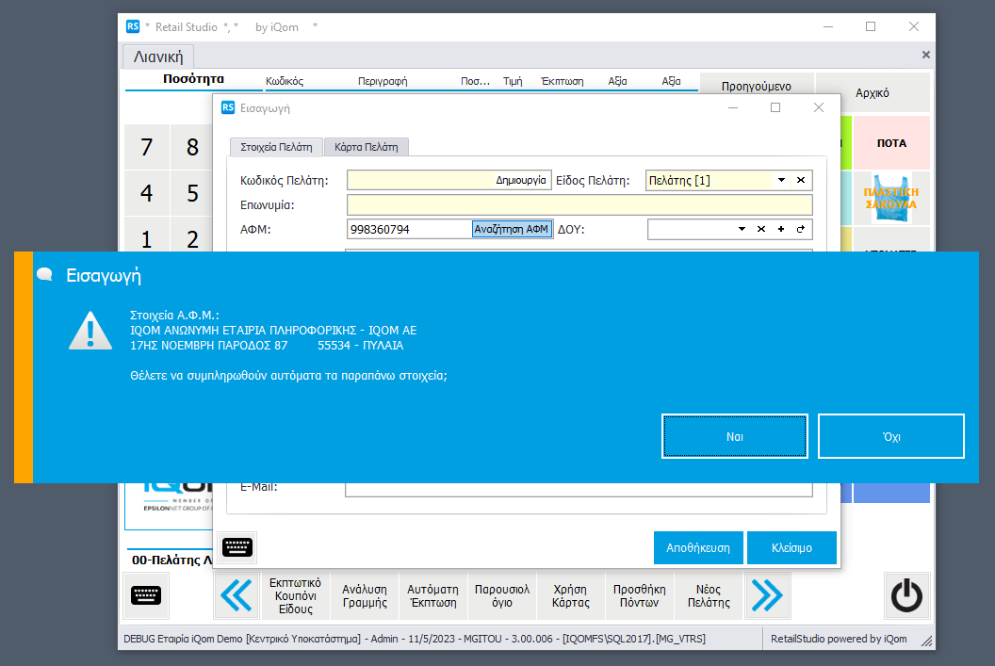Add a new ΔΟΥ with plus icon
The image size is (995, 666).
coord(781,229)
